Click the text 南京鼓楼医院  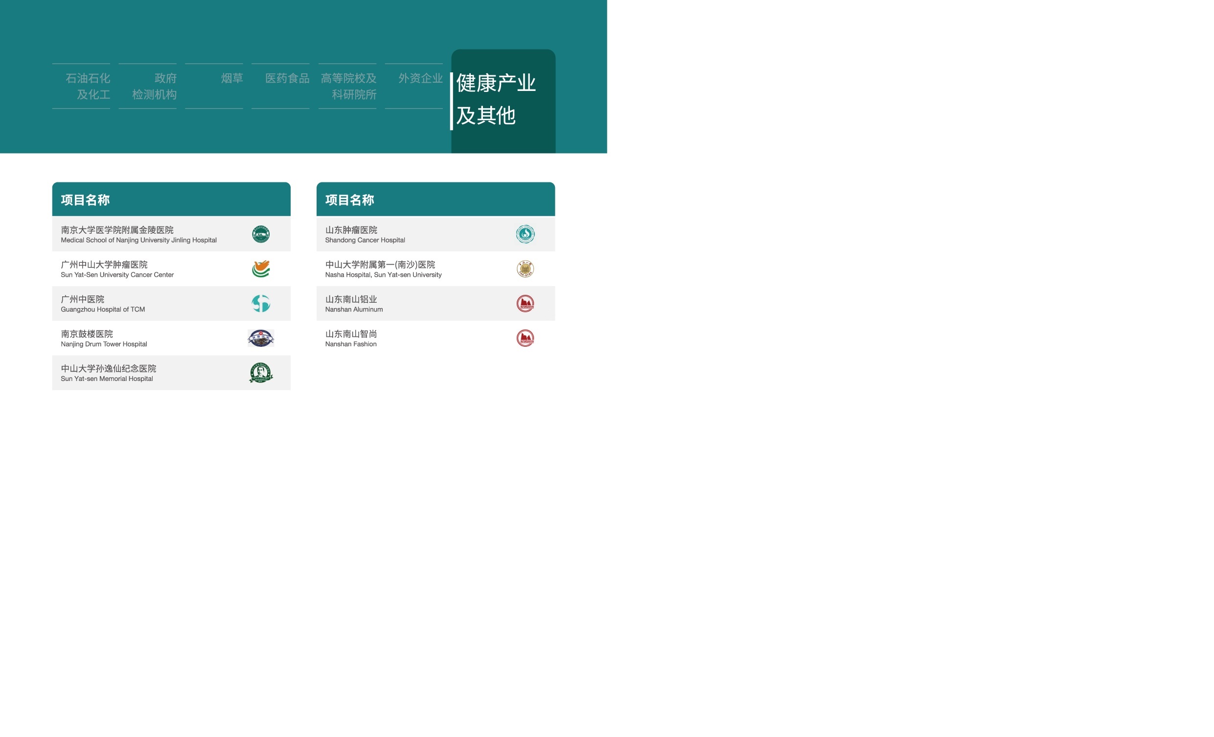(87, 334)
